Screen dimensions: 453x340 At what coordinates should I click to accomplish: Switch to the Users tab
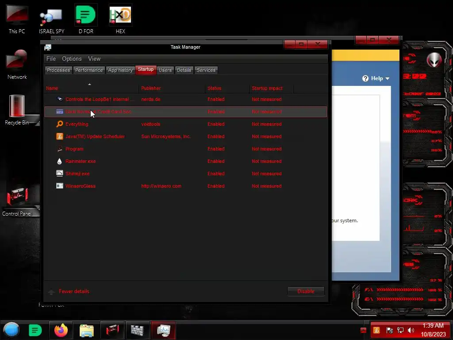(165, 70)
